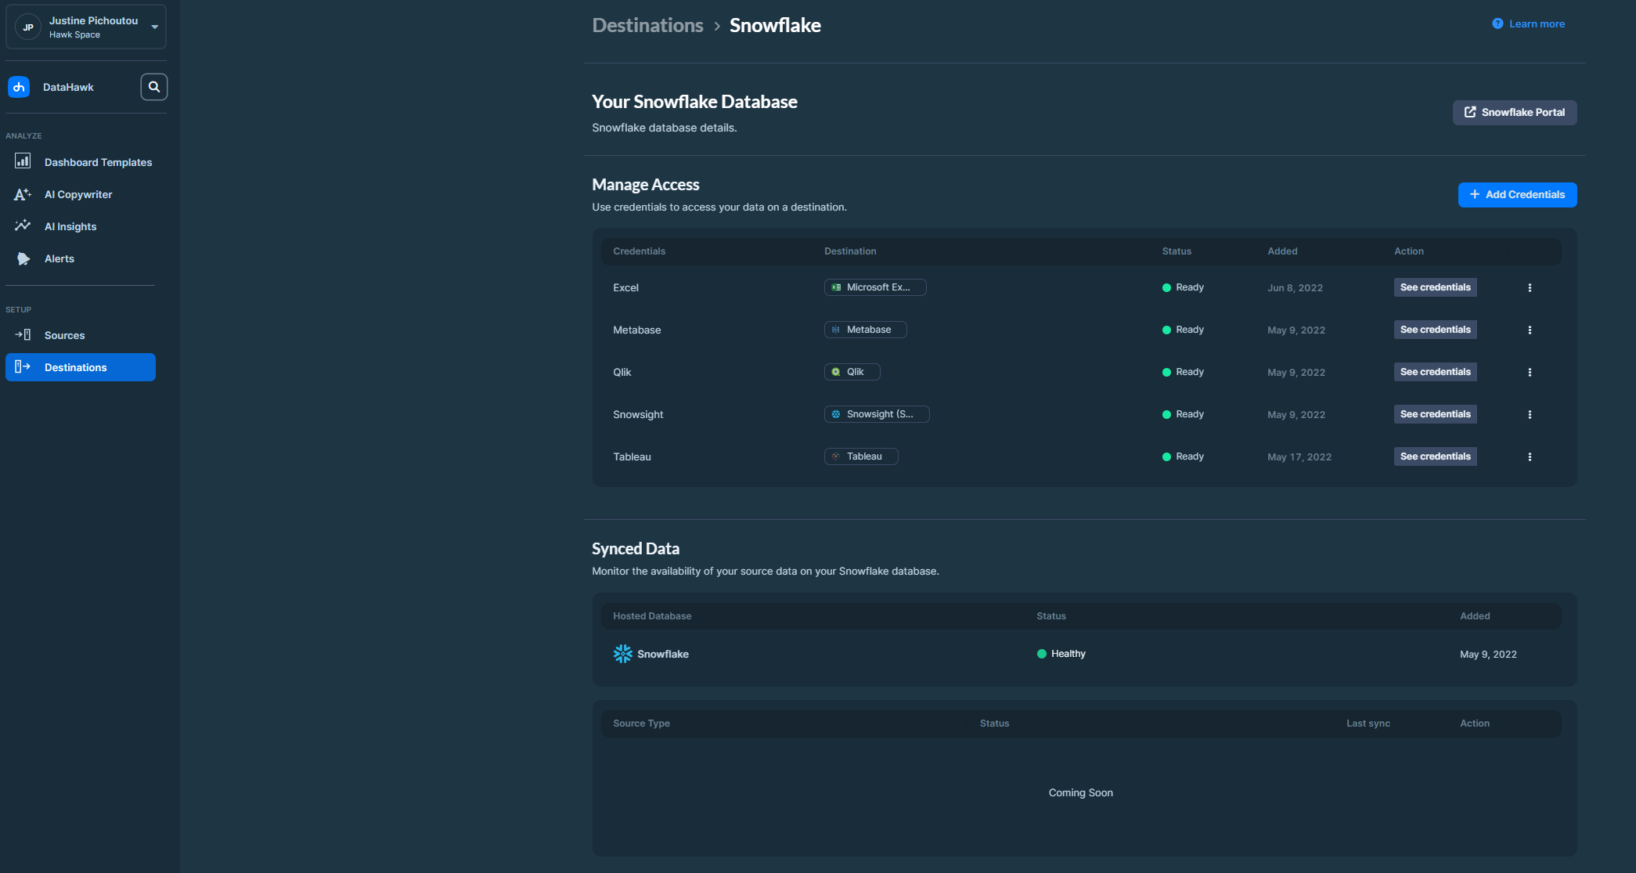The width and height of the screenshot is (1636, 873).
Task: Open AI Copywriter in sidebar
Action: click(78, 194)
